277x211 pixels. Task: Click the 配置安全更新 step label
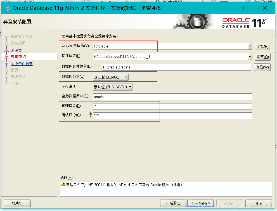pyautogui.click(x=22, y=36)
